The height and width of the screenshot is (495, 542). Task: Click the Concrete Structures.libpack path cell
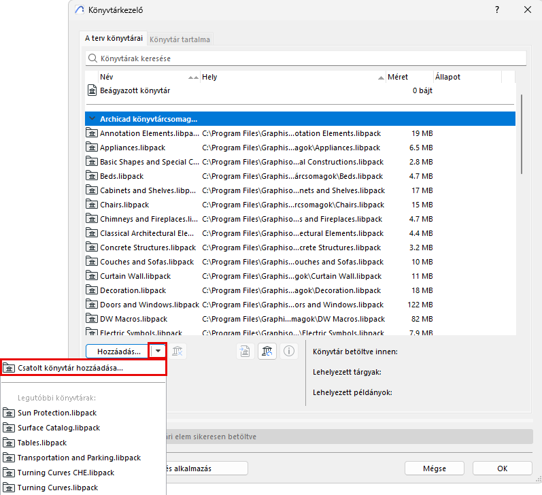[291, 247]
